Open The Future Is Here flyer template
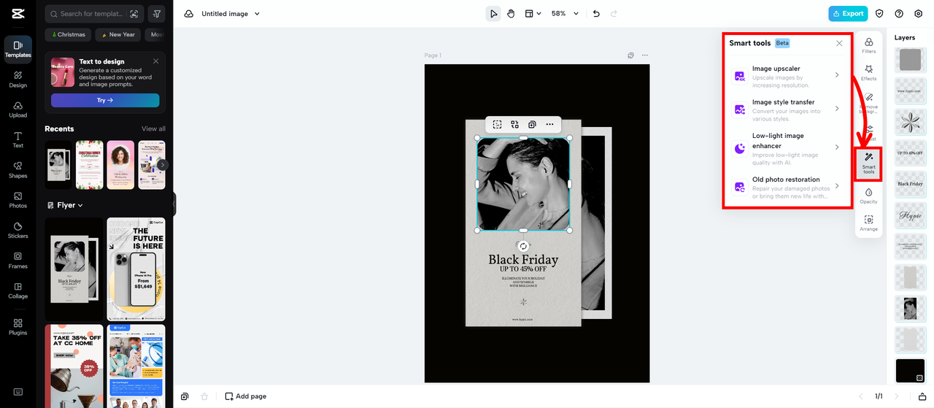The width and height of the screenshot is (934, 408). [x=136, y=269]
